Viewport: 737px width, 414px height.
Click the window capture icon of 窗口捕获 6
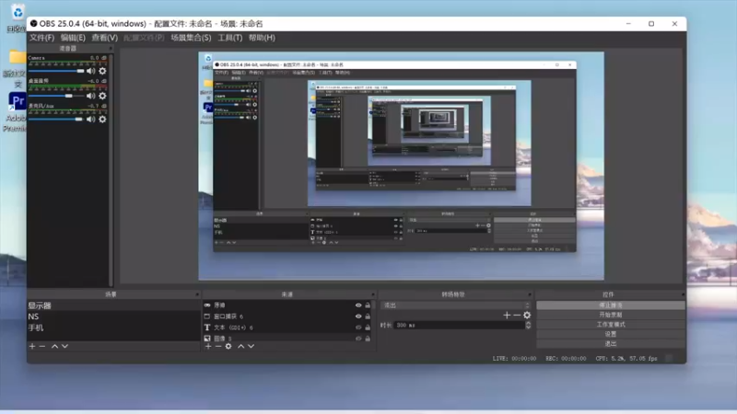pos(207,316)
